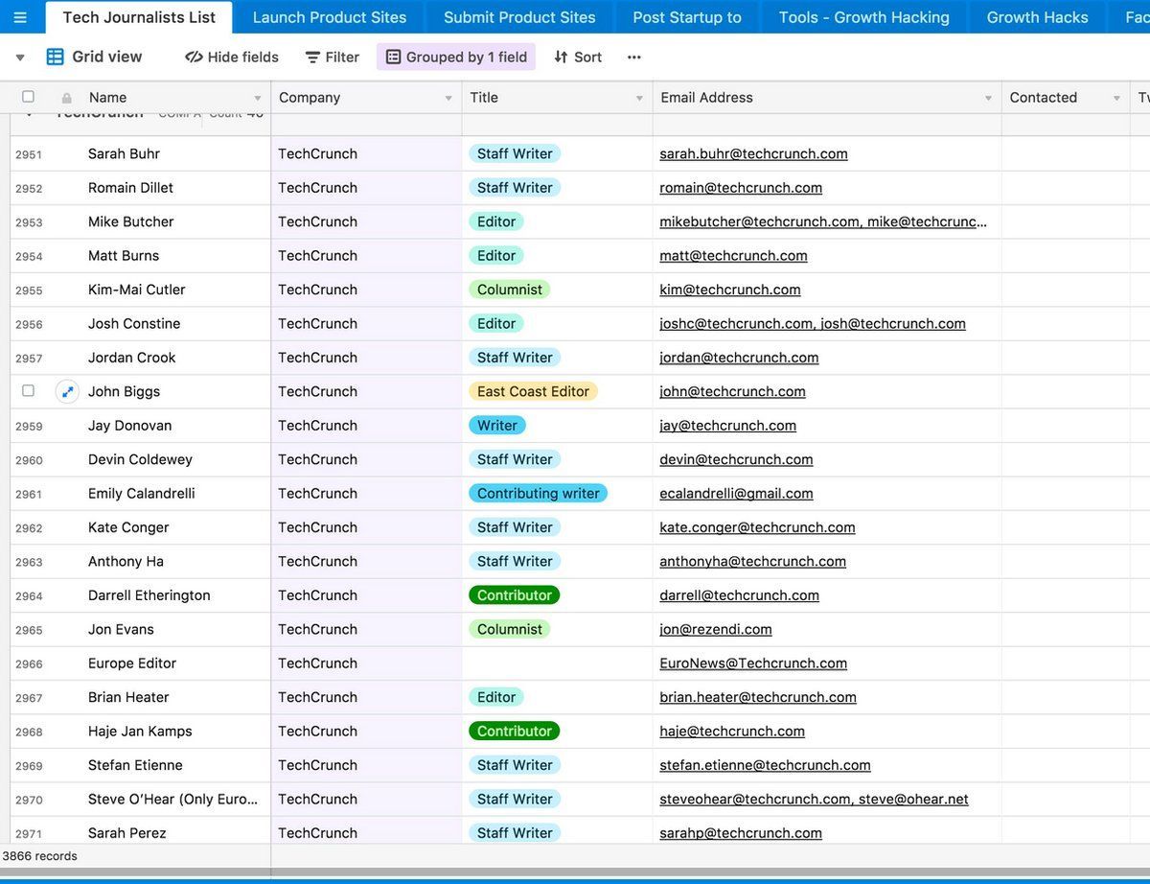Open ecalandrelli@gmail.com email link
This screenshot has width=1150, height=884.
736,494
